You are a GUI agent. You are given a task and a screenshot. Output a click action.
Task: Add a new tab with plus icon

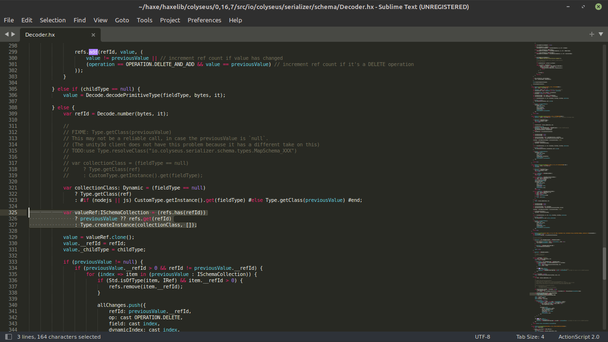click(591, 34)
